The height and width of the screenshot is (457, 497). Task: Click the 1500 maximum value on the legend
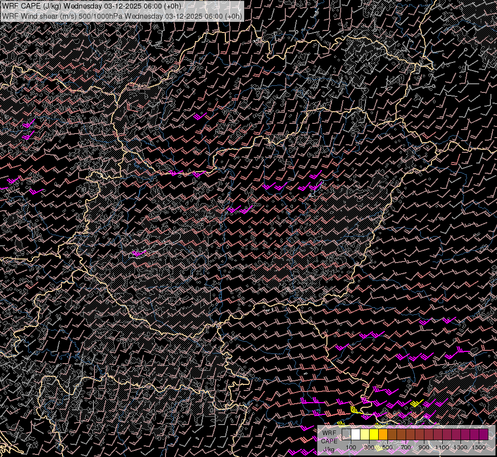pos(478,447)
